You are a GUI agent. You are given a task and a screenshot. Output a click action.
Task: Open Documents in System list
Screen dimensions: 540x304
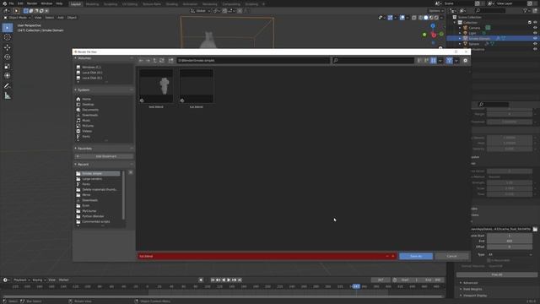[x=90, y=110]
